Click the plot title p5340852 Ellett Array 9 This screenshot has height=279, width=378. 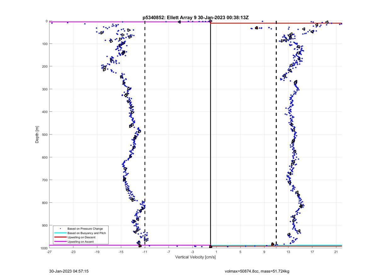pos(196,18)
